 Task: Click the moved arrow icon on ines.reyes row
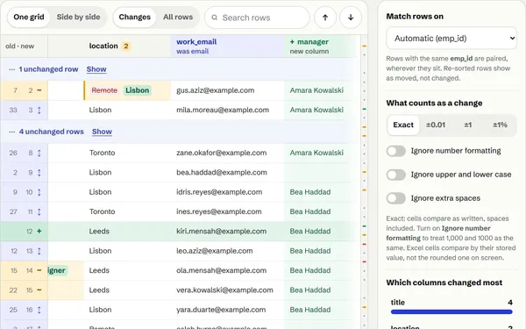coord(39,211)
